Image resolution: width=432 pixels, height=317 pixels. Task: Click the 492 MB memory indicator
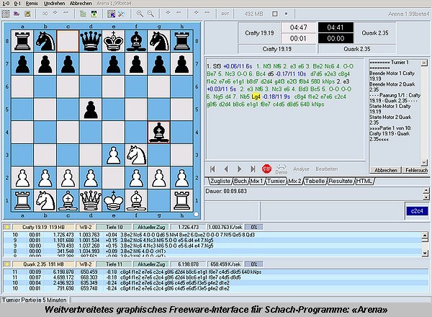(253, 14)
